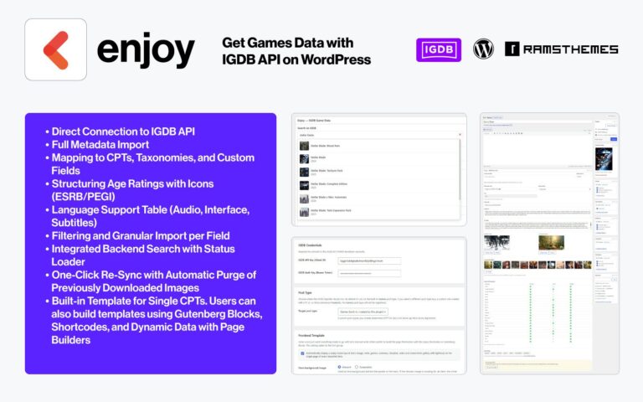Click the WordPress logo
Image resolution: width=643 pixels, height=402 pixels.
(483, 49)
